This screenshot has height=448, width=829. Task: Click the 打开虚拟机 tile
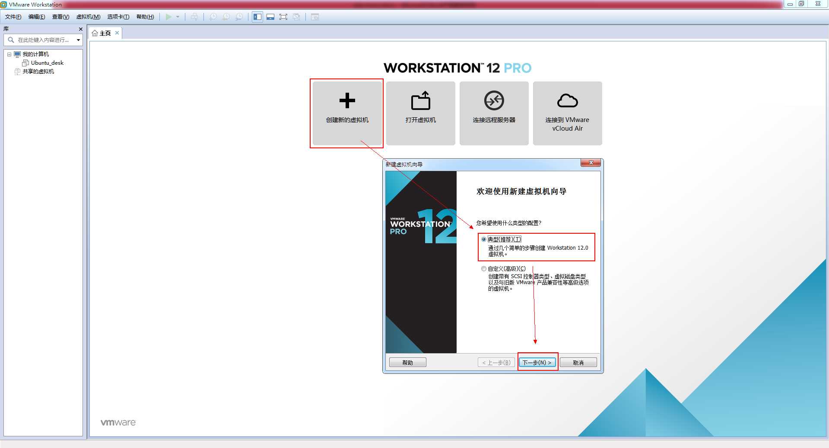coord(421,113)
